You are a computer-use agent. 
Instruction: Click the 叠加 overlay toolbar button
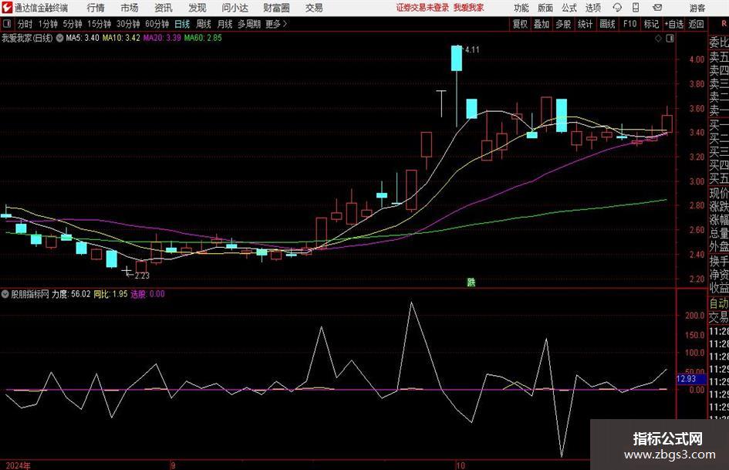pos(542,24)
